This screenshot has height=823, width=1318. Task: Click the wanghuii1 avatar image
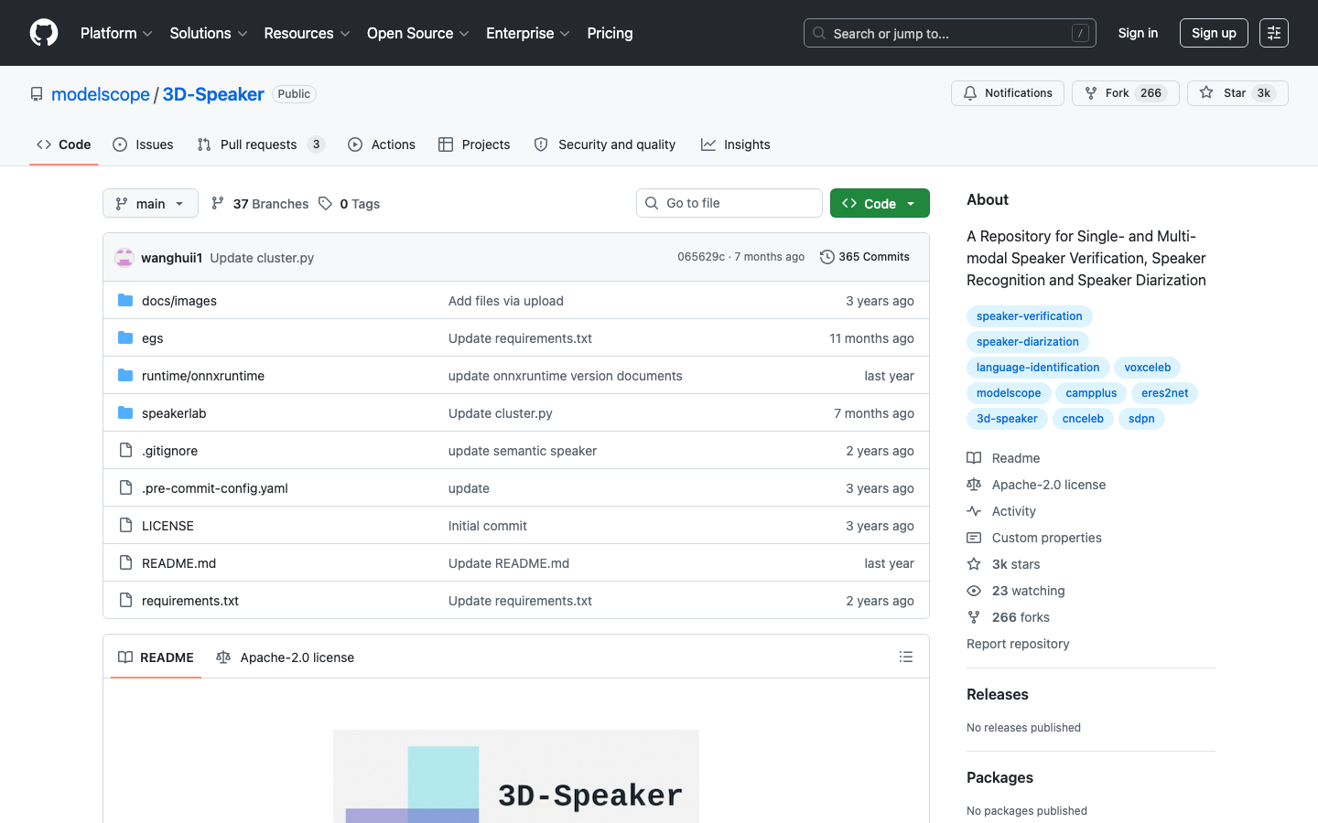point(124,258)
